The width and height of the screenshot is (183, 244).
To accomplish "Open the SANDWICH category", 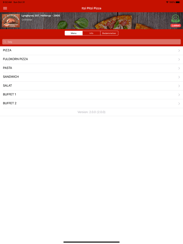I will (92, 77).
